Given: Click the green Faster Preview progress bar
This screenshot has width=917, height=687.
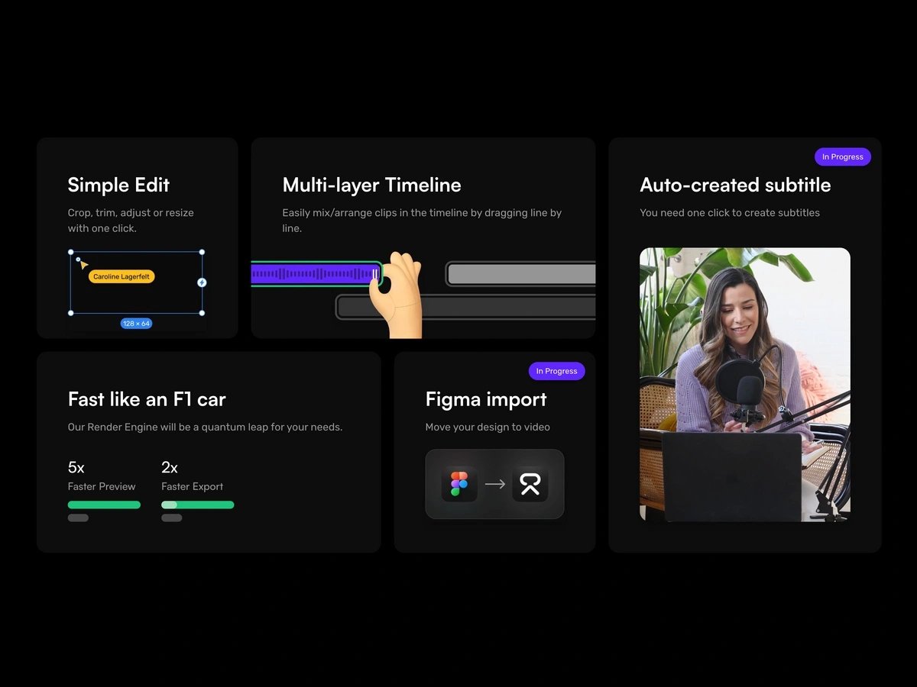Looking at the screenshot, I should click(104, 505).
